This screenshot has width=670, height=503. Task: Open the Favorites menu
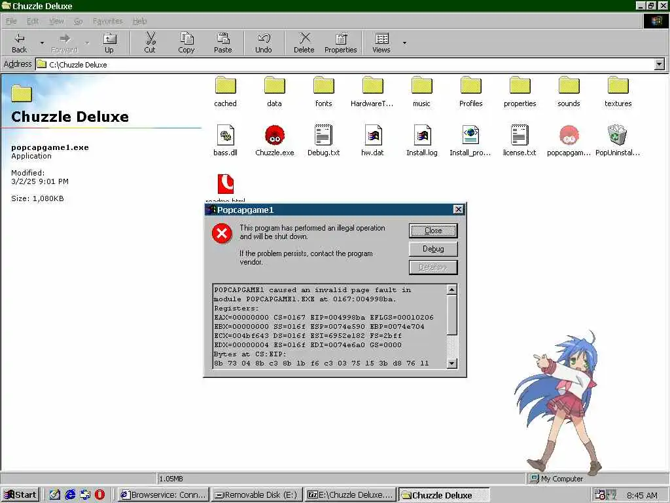[x=108, y=21]
